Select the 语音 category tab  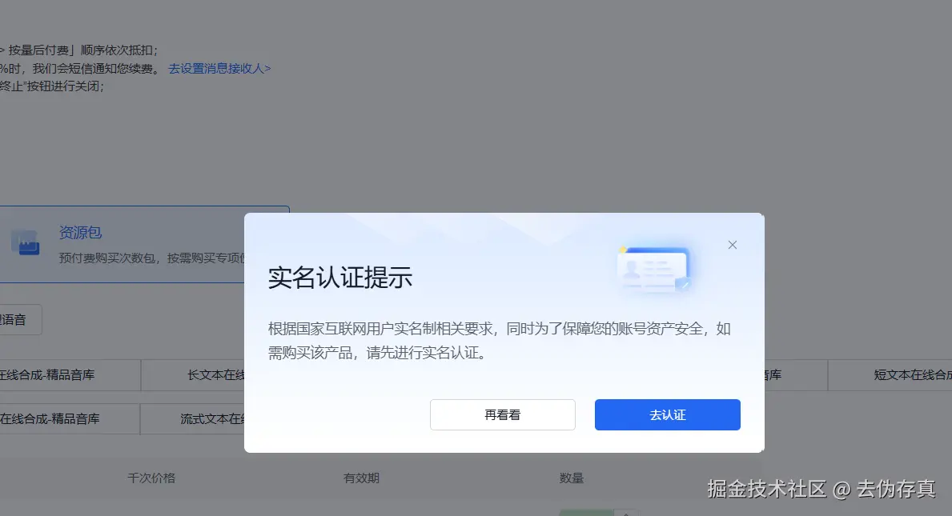(18, 319)
